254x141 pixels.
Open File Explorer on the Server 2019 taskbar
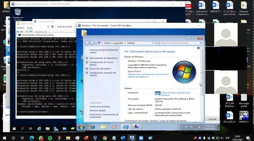tap(48, 129)
